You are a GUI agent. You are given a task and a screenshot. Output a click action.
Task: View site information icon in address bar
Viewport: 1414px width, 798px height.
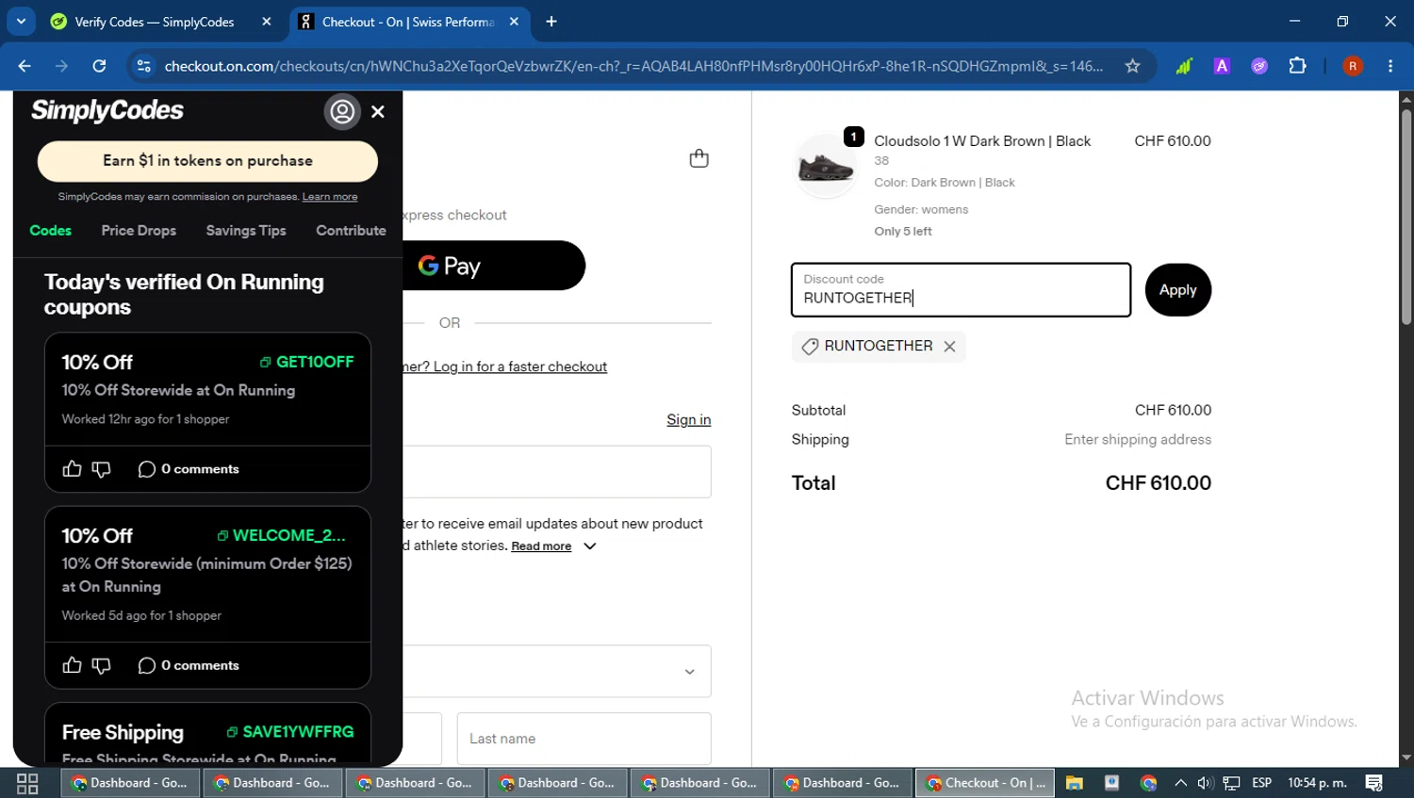tap(143, 66)
